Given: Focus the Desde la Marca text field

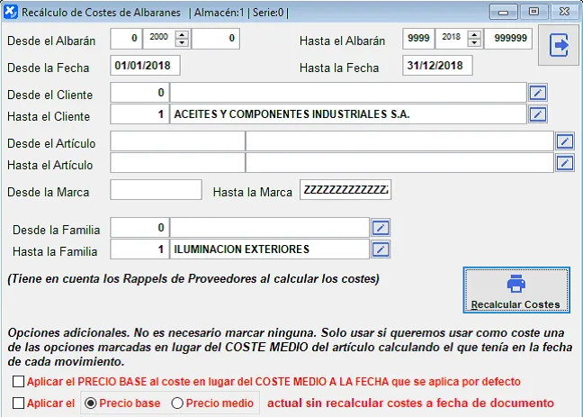Looking at the screenshot, I should [x=156, y=190].
